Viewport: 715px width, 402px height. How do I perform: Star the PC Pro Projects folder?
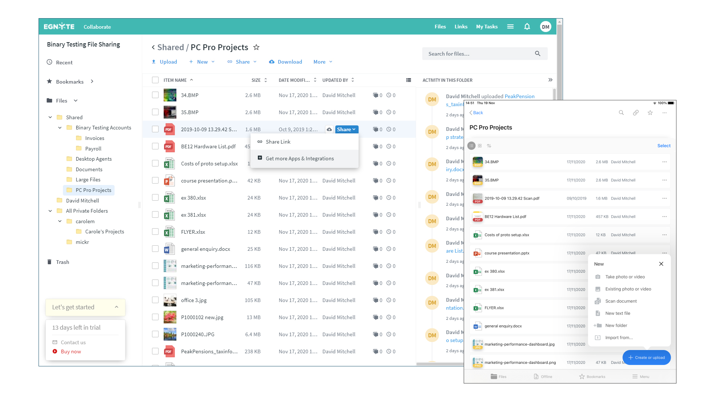tap(256, 47)
